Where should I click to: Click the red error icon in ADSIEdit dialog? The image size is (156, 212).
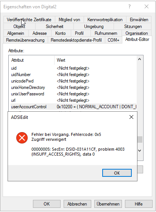click(x=22, y=138)
